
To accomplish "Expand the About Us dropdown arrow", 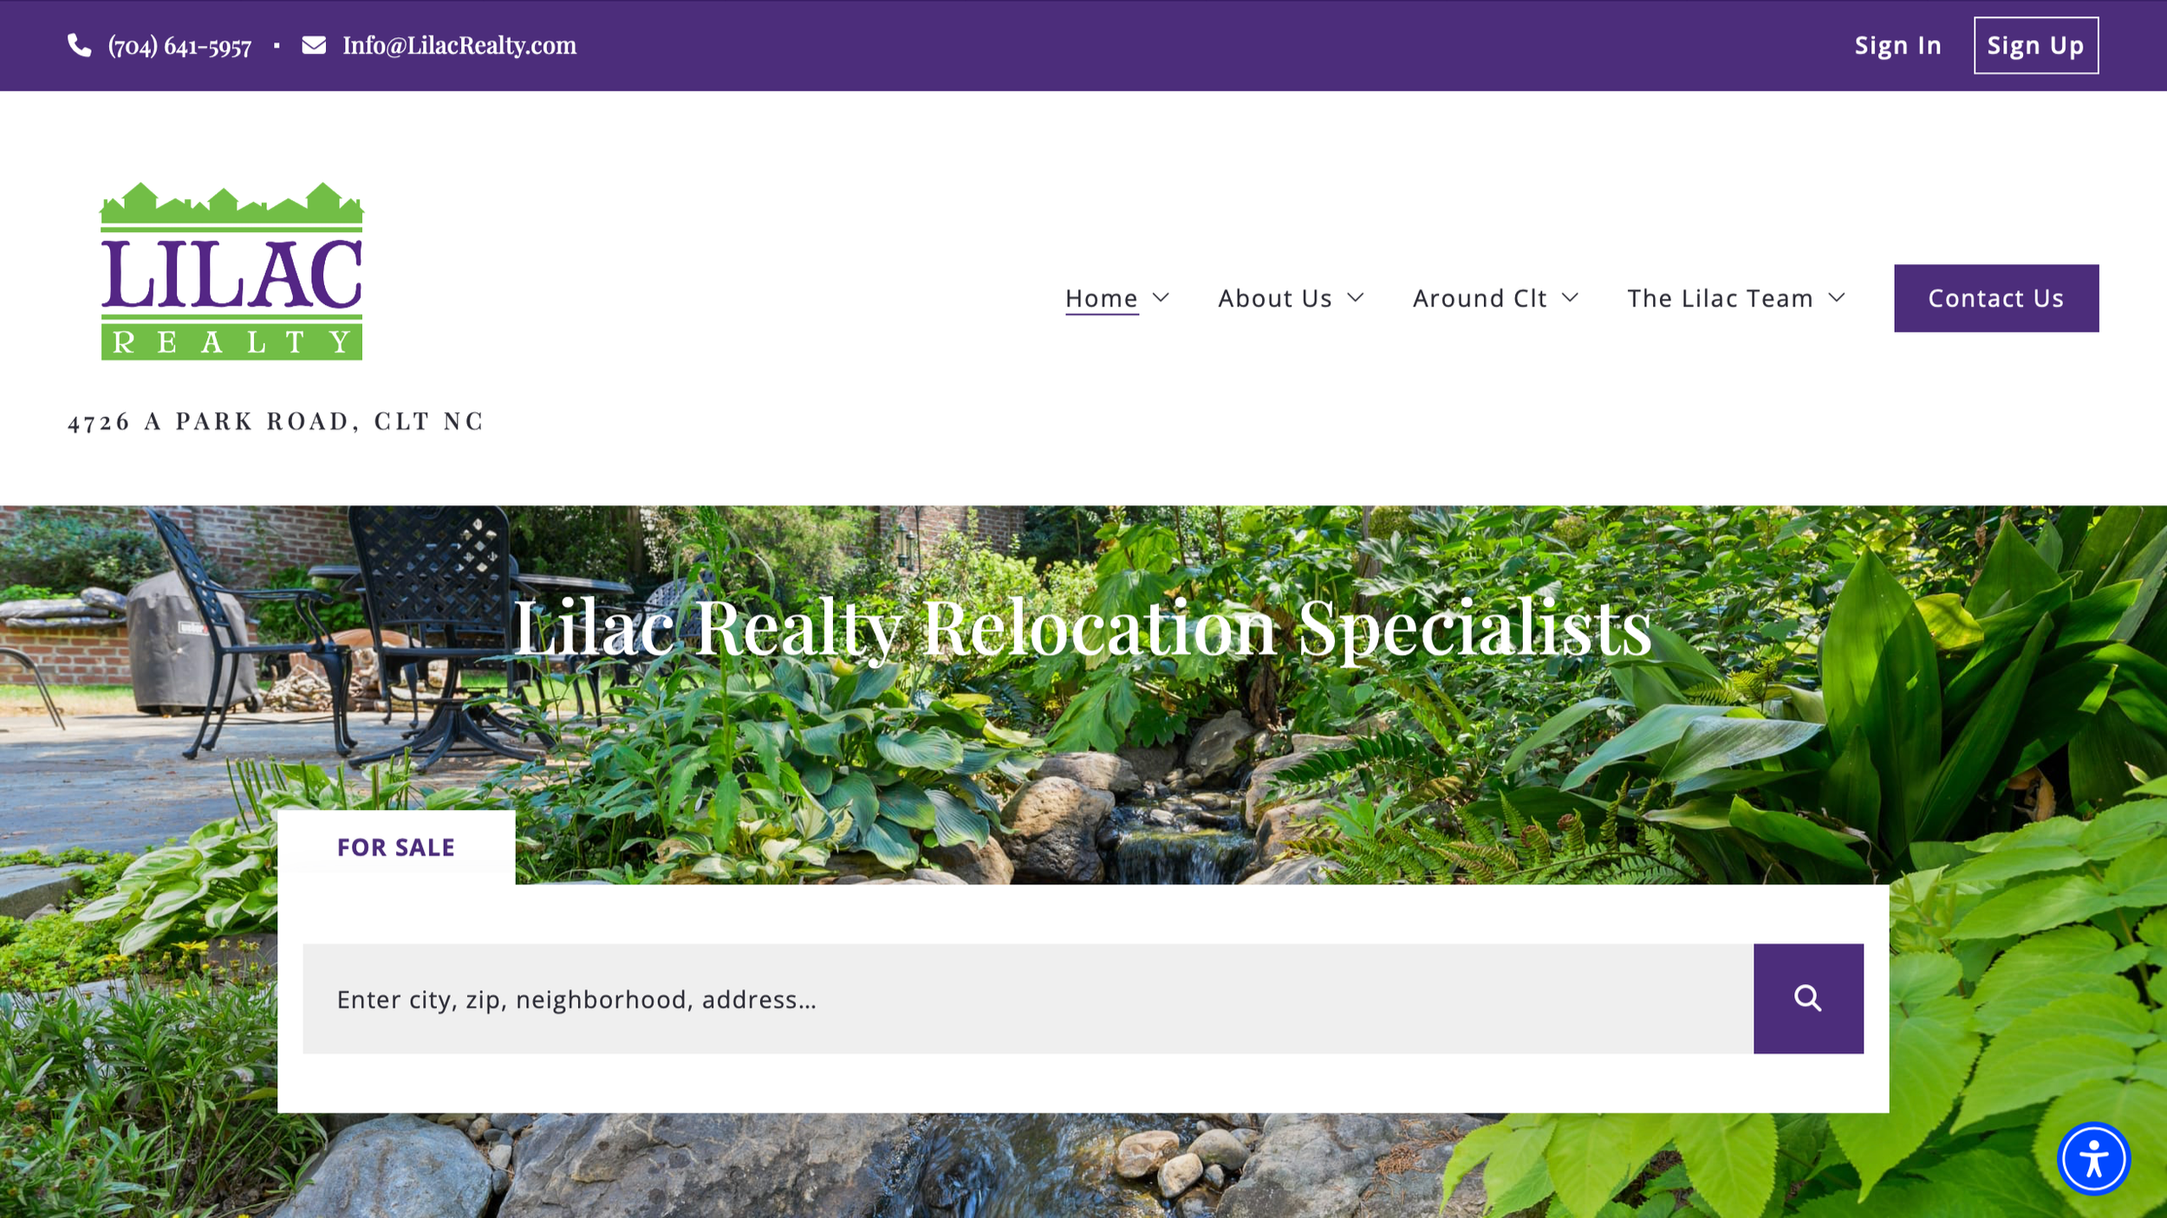I will (x=1356, y=298).
